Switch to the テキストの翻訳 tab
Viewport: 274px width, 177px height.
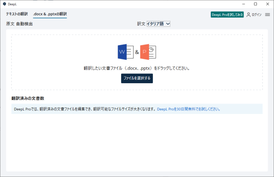click(x=17, y=14)
